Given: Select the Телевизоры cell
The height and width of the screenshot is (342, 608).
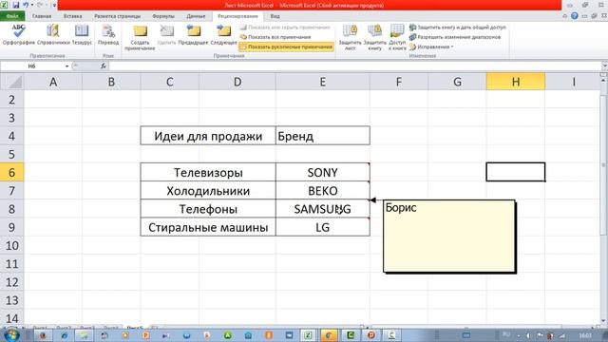Looking at the screenshot, I should (x=208, y=172).
